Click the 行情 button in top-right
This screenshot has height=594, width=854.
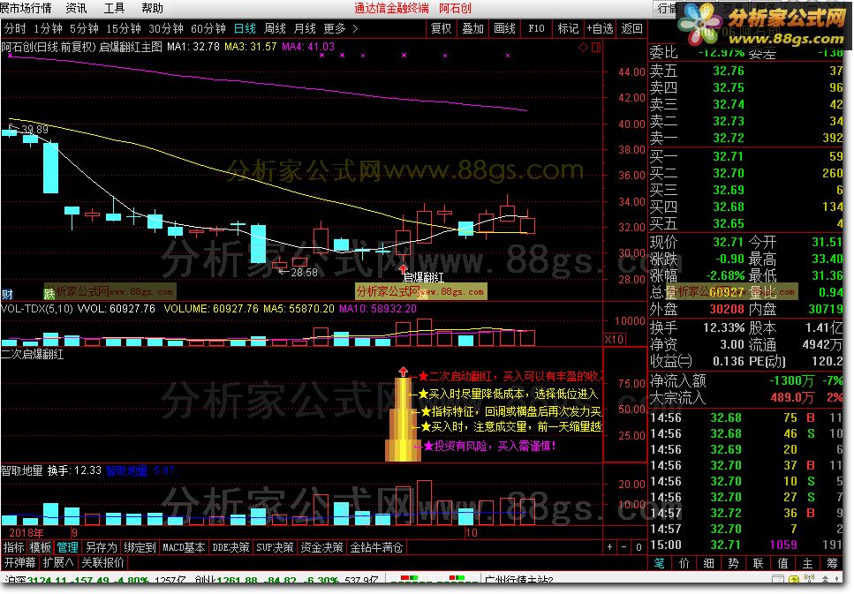666,8
